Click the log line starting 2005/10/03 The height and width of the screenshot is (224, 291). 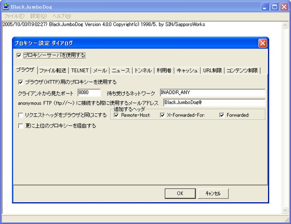(x=104, y=24)
